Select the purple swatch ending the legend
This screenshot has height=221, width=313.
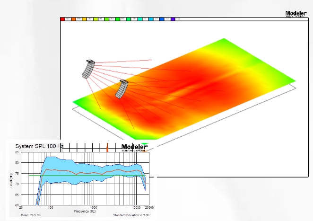point(172,19)
